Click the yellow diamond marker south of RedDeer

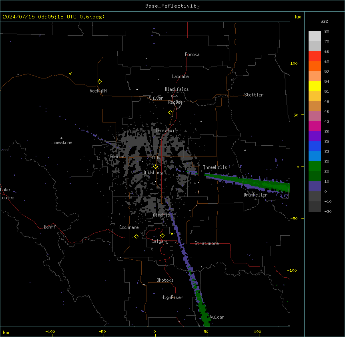point(170,112)
